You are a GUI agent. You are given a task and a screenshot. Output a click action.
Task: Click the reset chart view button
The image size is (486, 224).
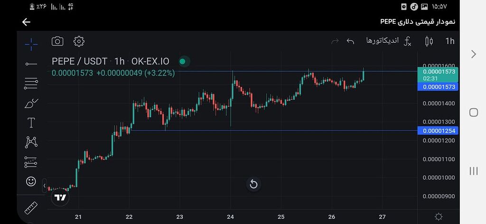point(253,184)
